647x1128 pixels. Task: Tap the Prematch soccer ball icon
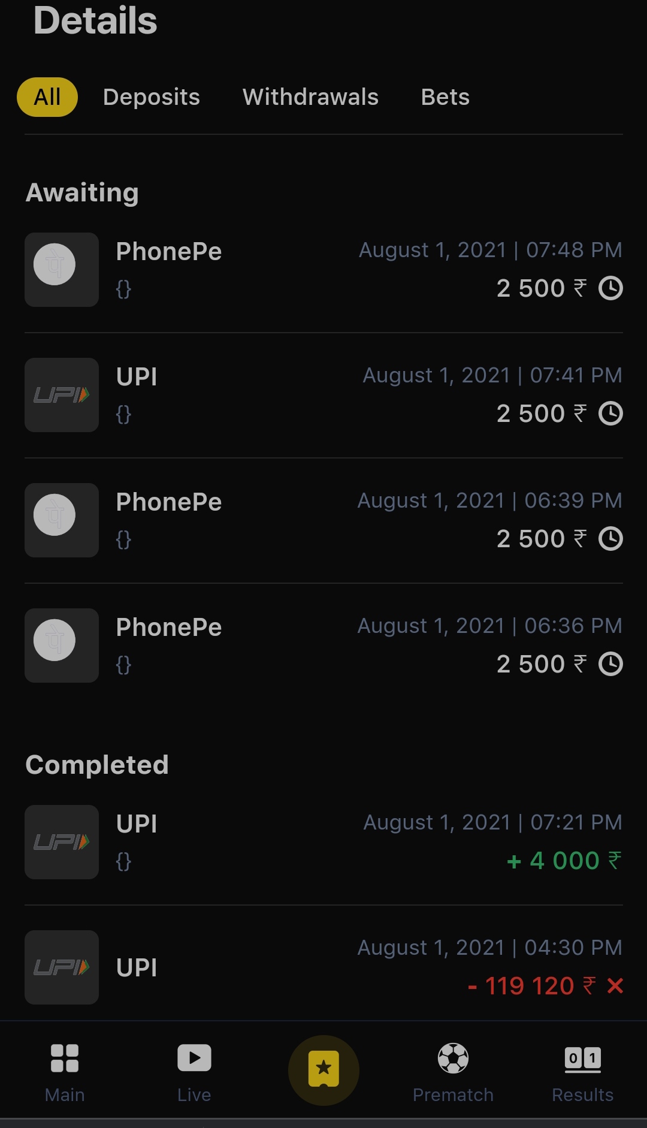pos(453,1058)
